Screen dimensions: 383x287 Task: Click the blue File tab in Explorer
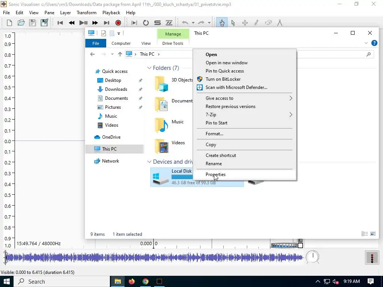pyautogui.click(x=96, y=43)
